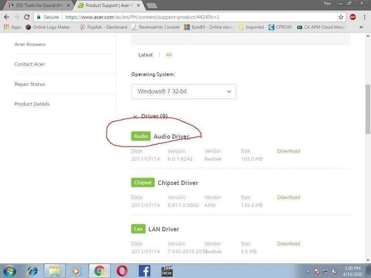This screenshot has height=278, width=371.
Task: Open the muted volume tray icon
Action: [x=335, y=271]
